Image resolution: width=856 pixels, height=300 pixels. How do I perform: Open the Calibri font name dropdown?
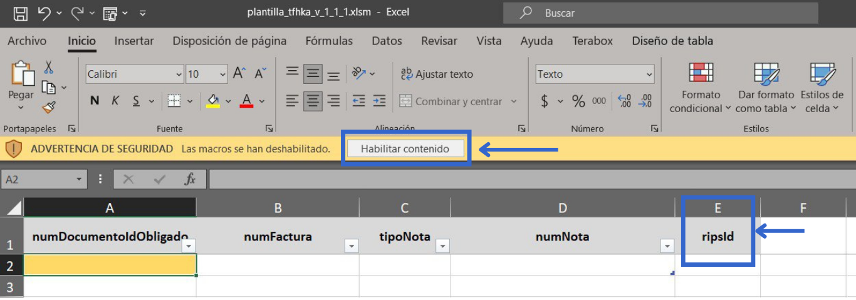(x=179, y=75)
